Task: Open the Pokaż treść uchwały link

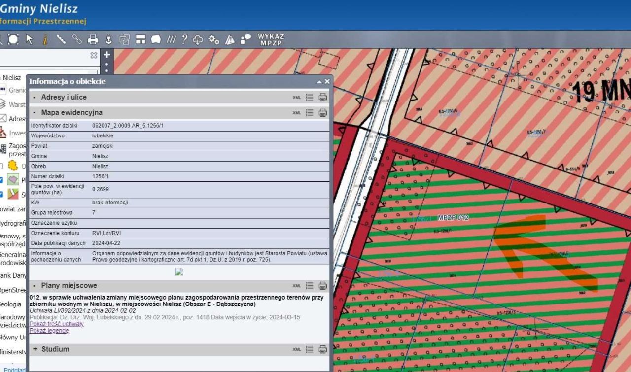Action: 57,324
